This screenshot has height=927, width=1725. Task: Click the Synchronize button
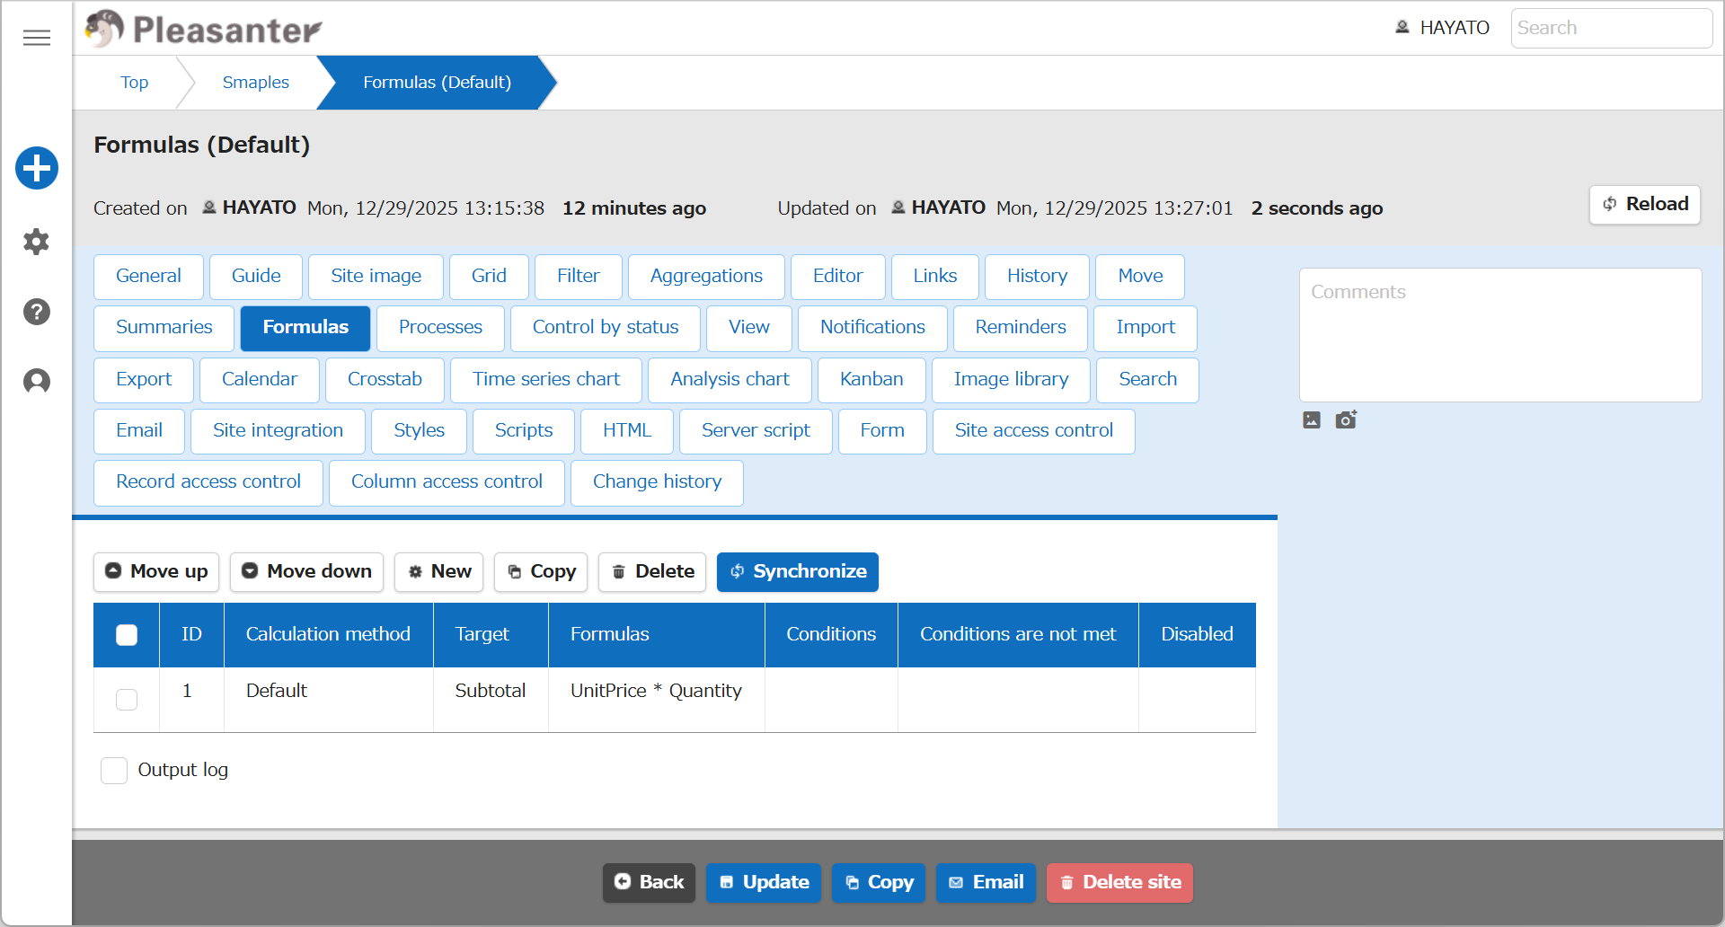(x=798, y=571)
